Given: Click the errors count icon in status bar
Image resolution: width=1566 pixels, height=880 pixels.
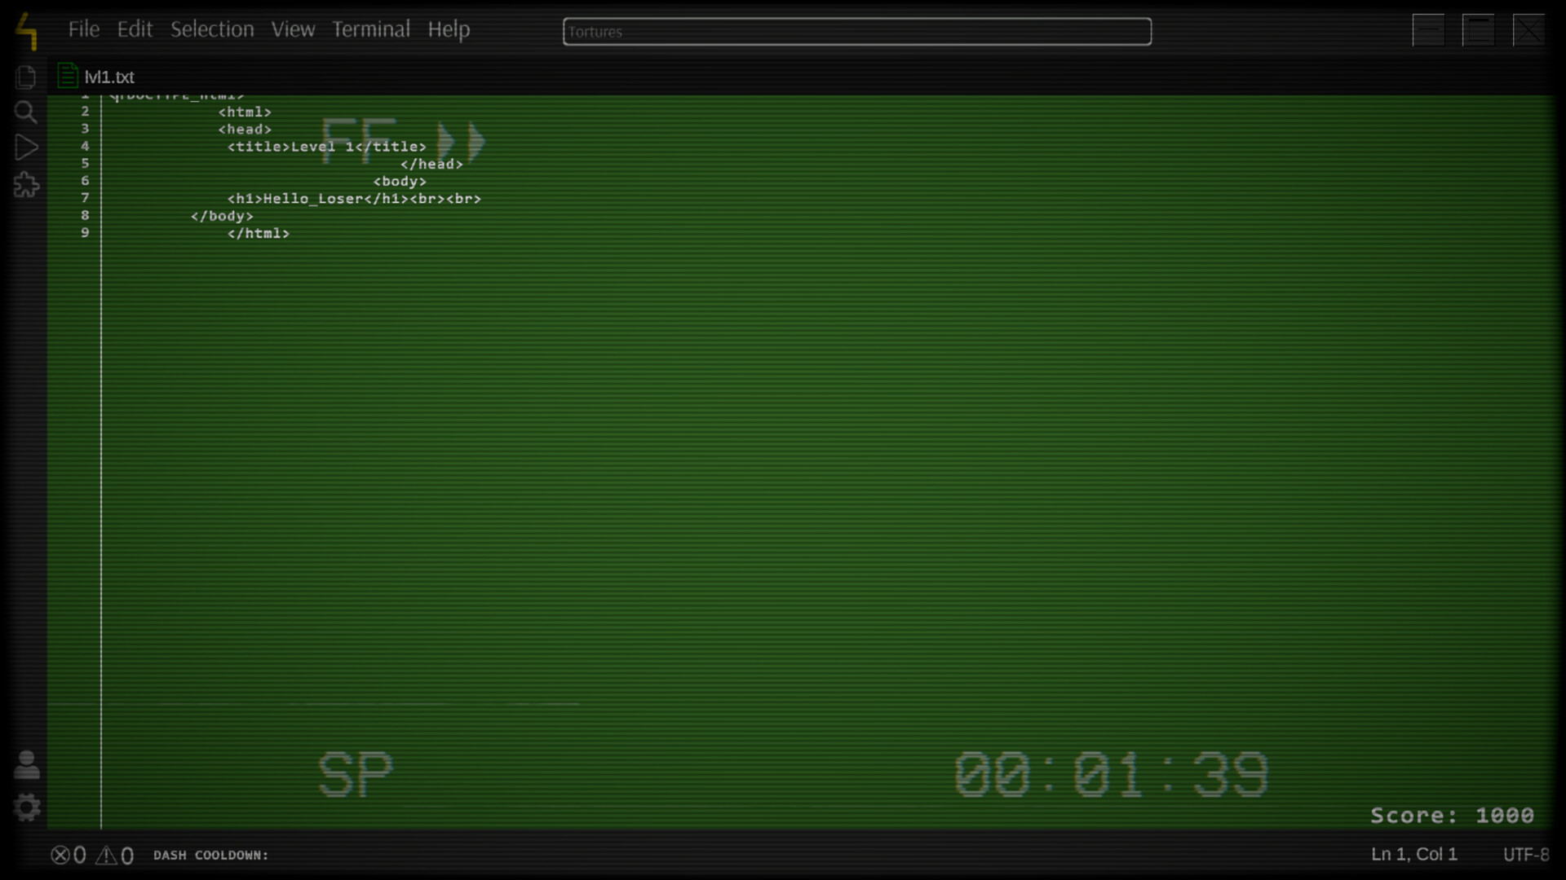Looking at the screenshot, I should click(x=60, y=855).
